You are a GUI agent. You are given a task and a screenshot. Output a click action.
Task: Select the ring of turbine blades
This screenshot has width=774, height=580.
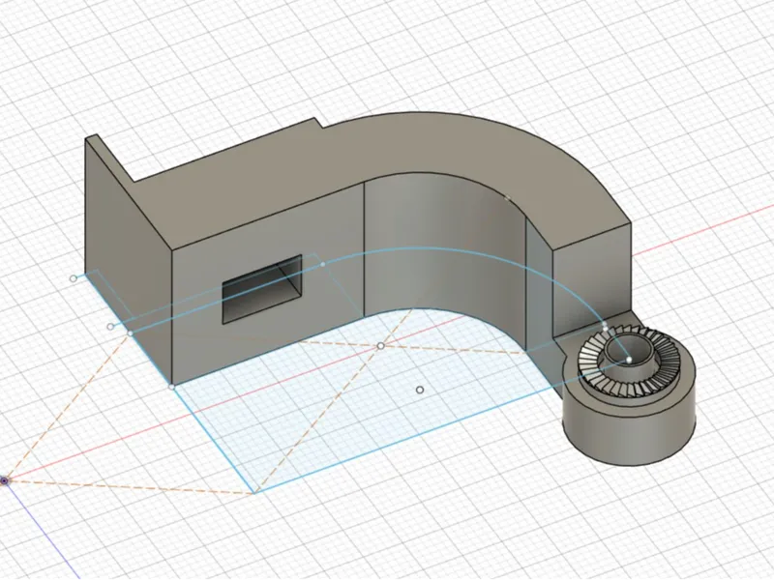[x=628, y=362]
